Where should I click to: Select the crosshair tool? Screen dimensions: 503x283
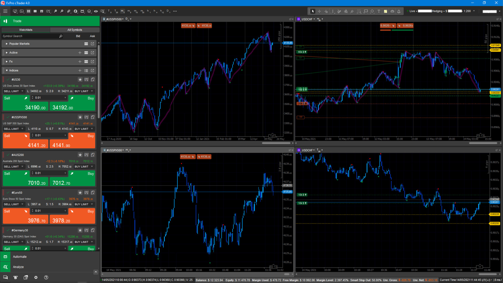319,11
